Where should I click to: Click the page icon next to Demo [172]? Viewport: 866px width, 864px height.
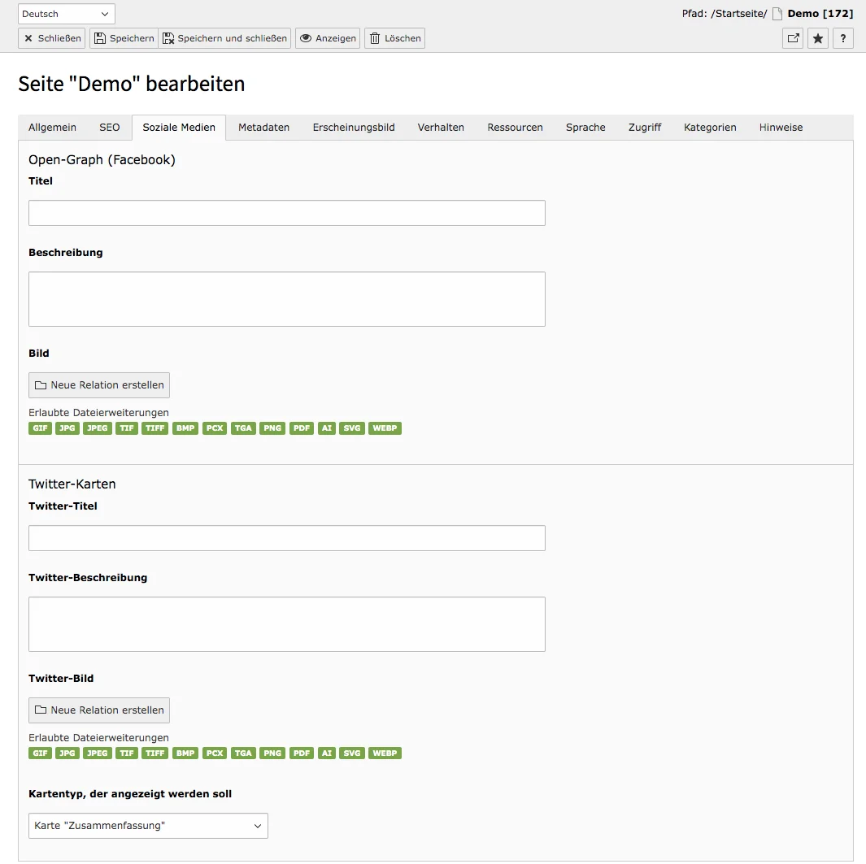(778, 13)
